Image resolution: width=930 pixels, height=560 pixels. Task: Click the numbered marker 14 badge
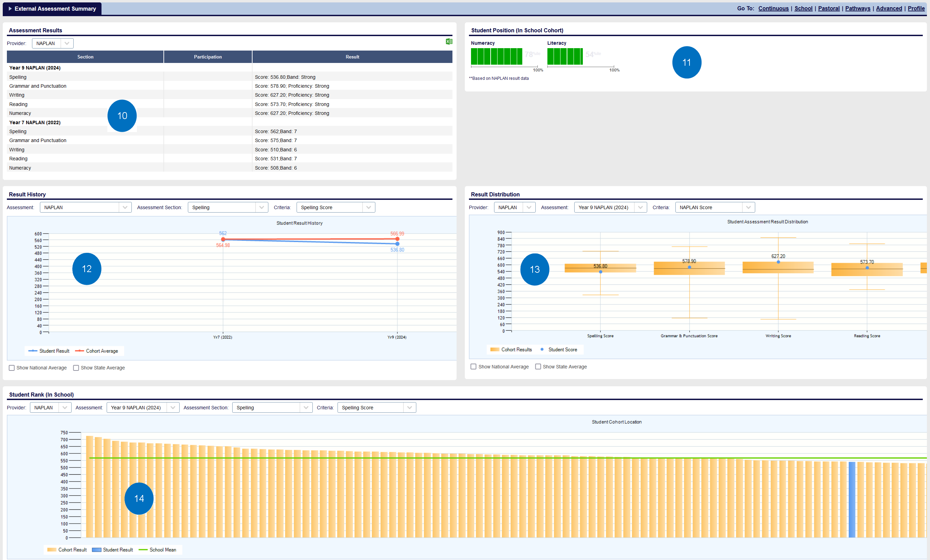point(139,498)
